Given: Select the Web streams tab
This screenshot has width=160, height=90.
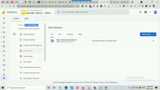Looking at the screenshot, I should (x=80, y=34).
